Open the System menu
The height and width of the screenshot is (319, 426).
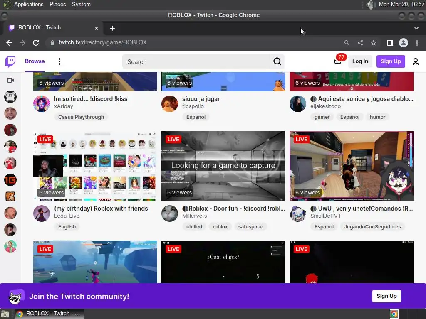click(81, 4)
